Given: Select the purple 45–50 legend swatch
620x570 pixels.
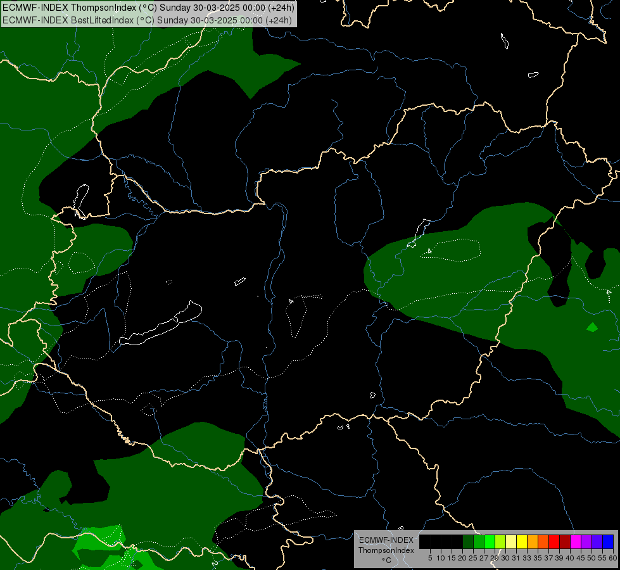Looking at the screenshot, I should click(586, 541).
